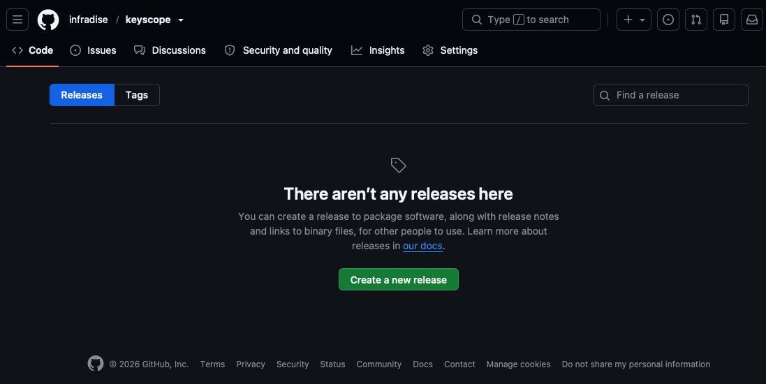Open repositories icon in top bar
The image size is (766, 384).
tap(724, 20)
